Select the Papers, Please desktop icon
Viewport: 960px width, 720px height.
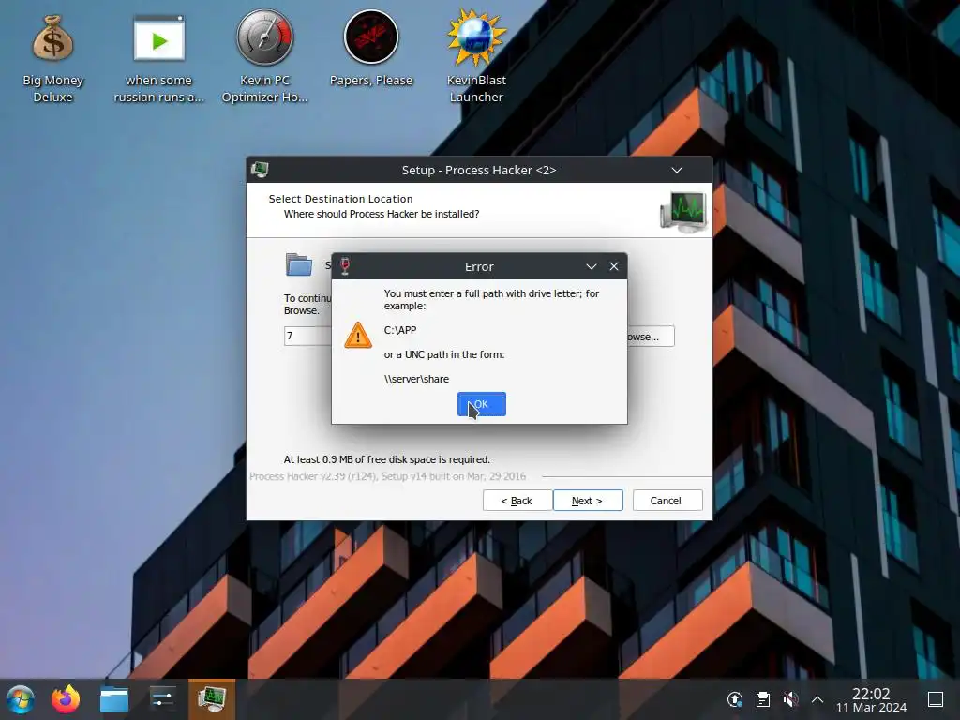tap(371, 49)
